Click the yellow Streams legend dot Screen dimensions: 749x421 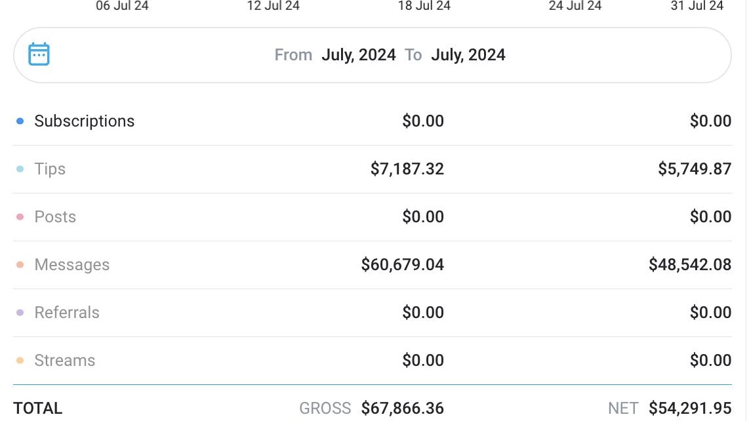[20, 361]
